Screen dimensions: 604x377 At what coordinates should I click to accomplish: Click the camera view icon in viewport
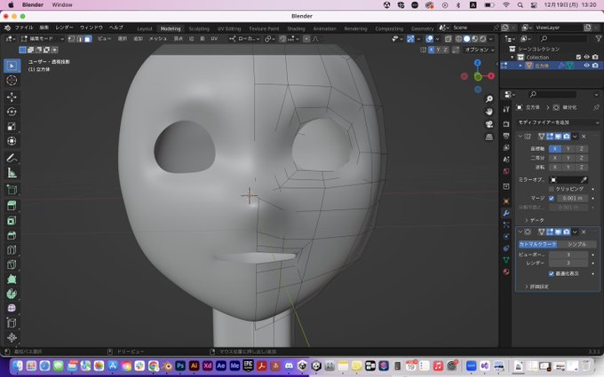pos(489,125)
